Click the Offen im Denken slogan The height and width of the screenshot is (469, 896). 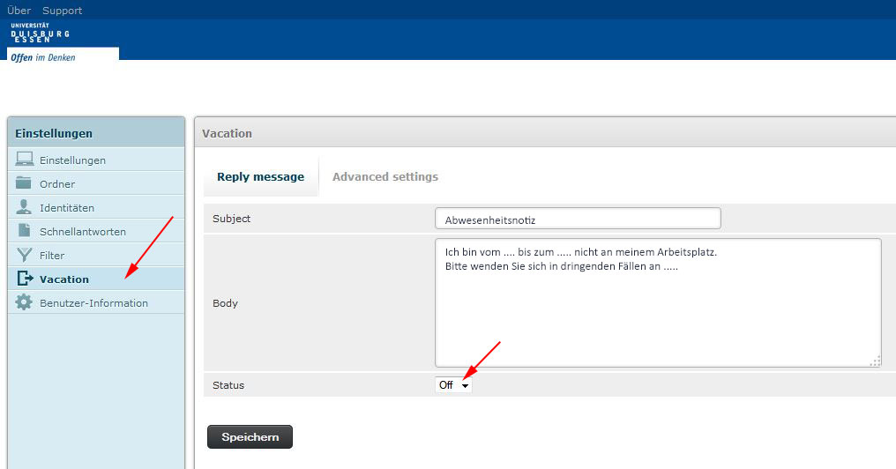click(x=42, y=57)
